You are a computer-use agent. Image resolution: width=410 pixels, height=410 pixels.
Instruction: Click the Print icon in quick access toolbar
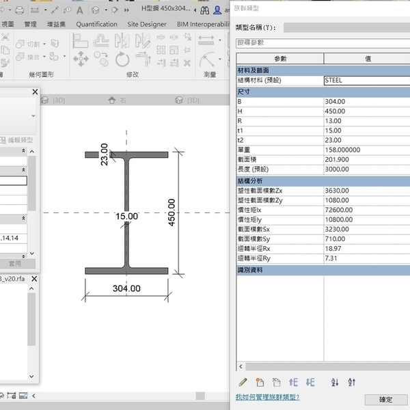19,10
